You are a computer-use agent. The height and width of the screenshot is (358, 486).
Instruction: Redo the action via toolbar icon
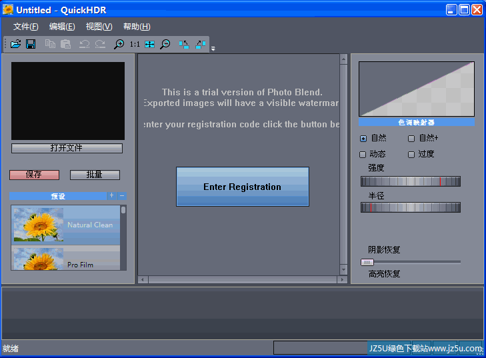(100, 44)
